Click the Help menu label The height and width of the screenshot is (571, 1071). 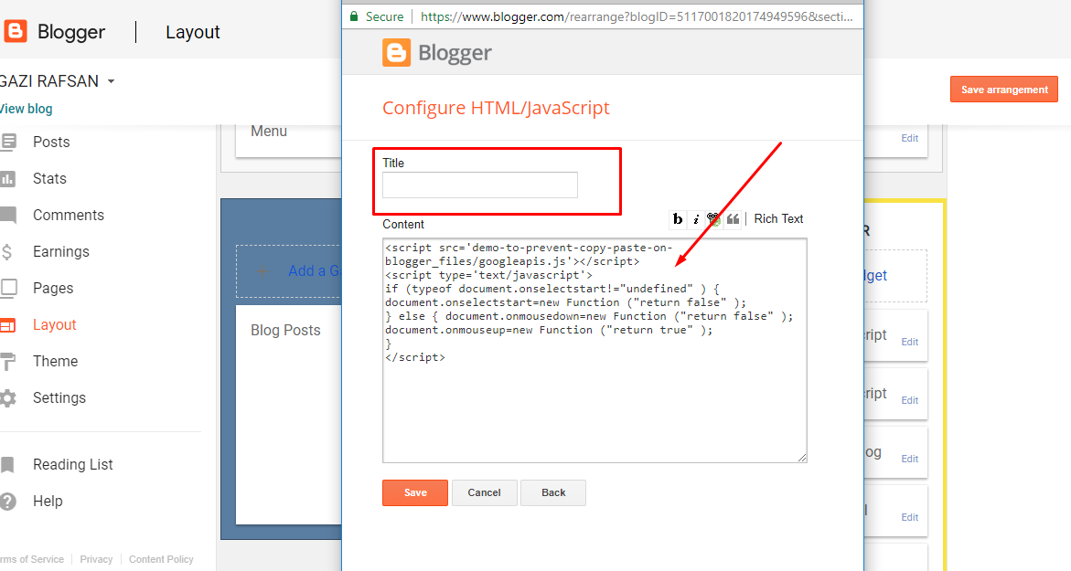(48, 502)
